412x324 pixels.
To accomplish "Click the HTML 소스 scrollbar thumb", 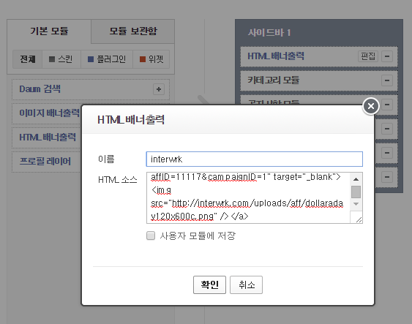I will point(356,192).
